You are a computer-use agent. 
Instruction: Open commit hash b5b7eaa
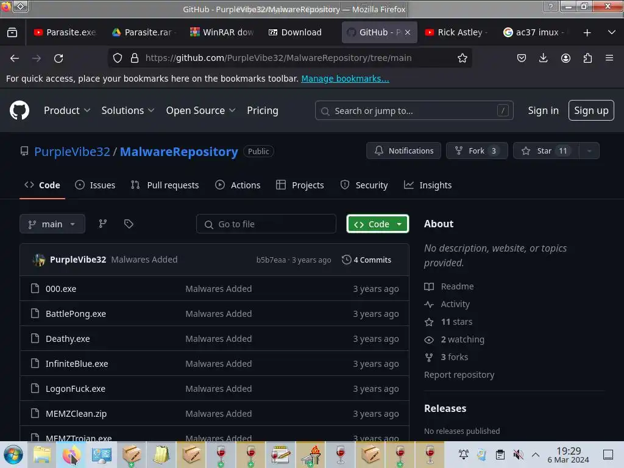tap(271, 260)
